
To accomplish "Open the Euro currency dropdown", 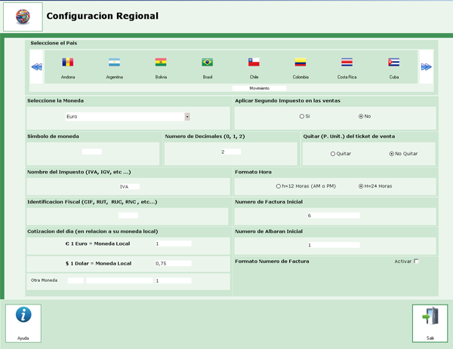I will [187, 117].
